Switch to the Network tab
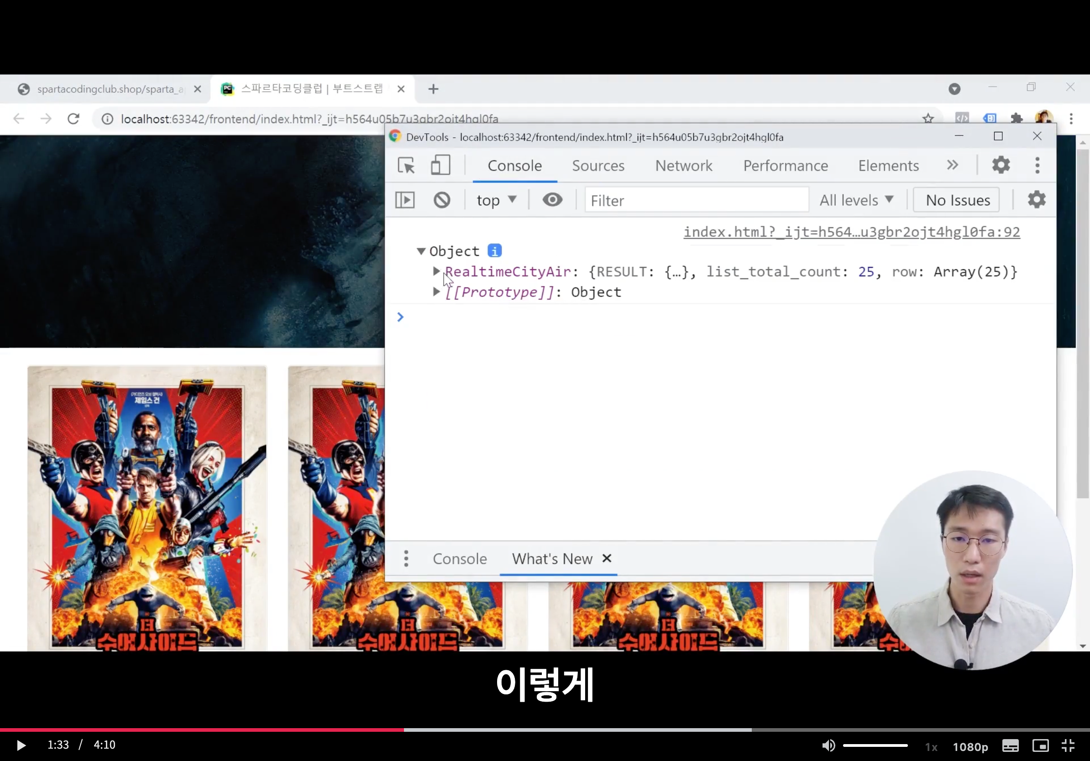 pos(684,166)
